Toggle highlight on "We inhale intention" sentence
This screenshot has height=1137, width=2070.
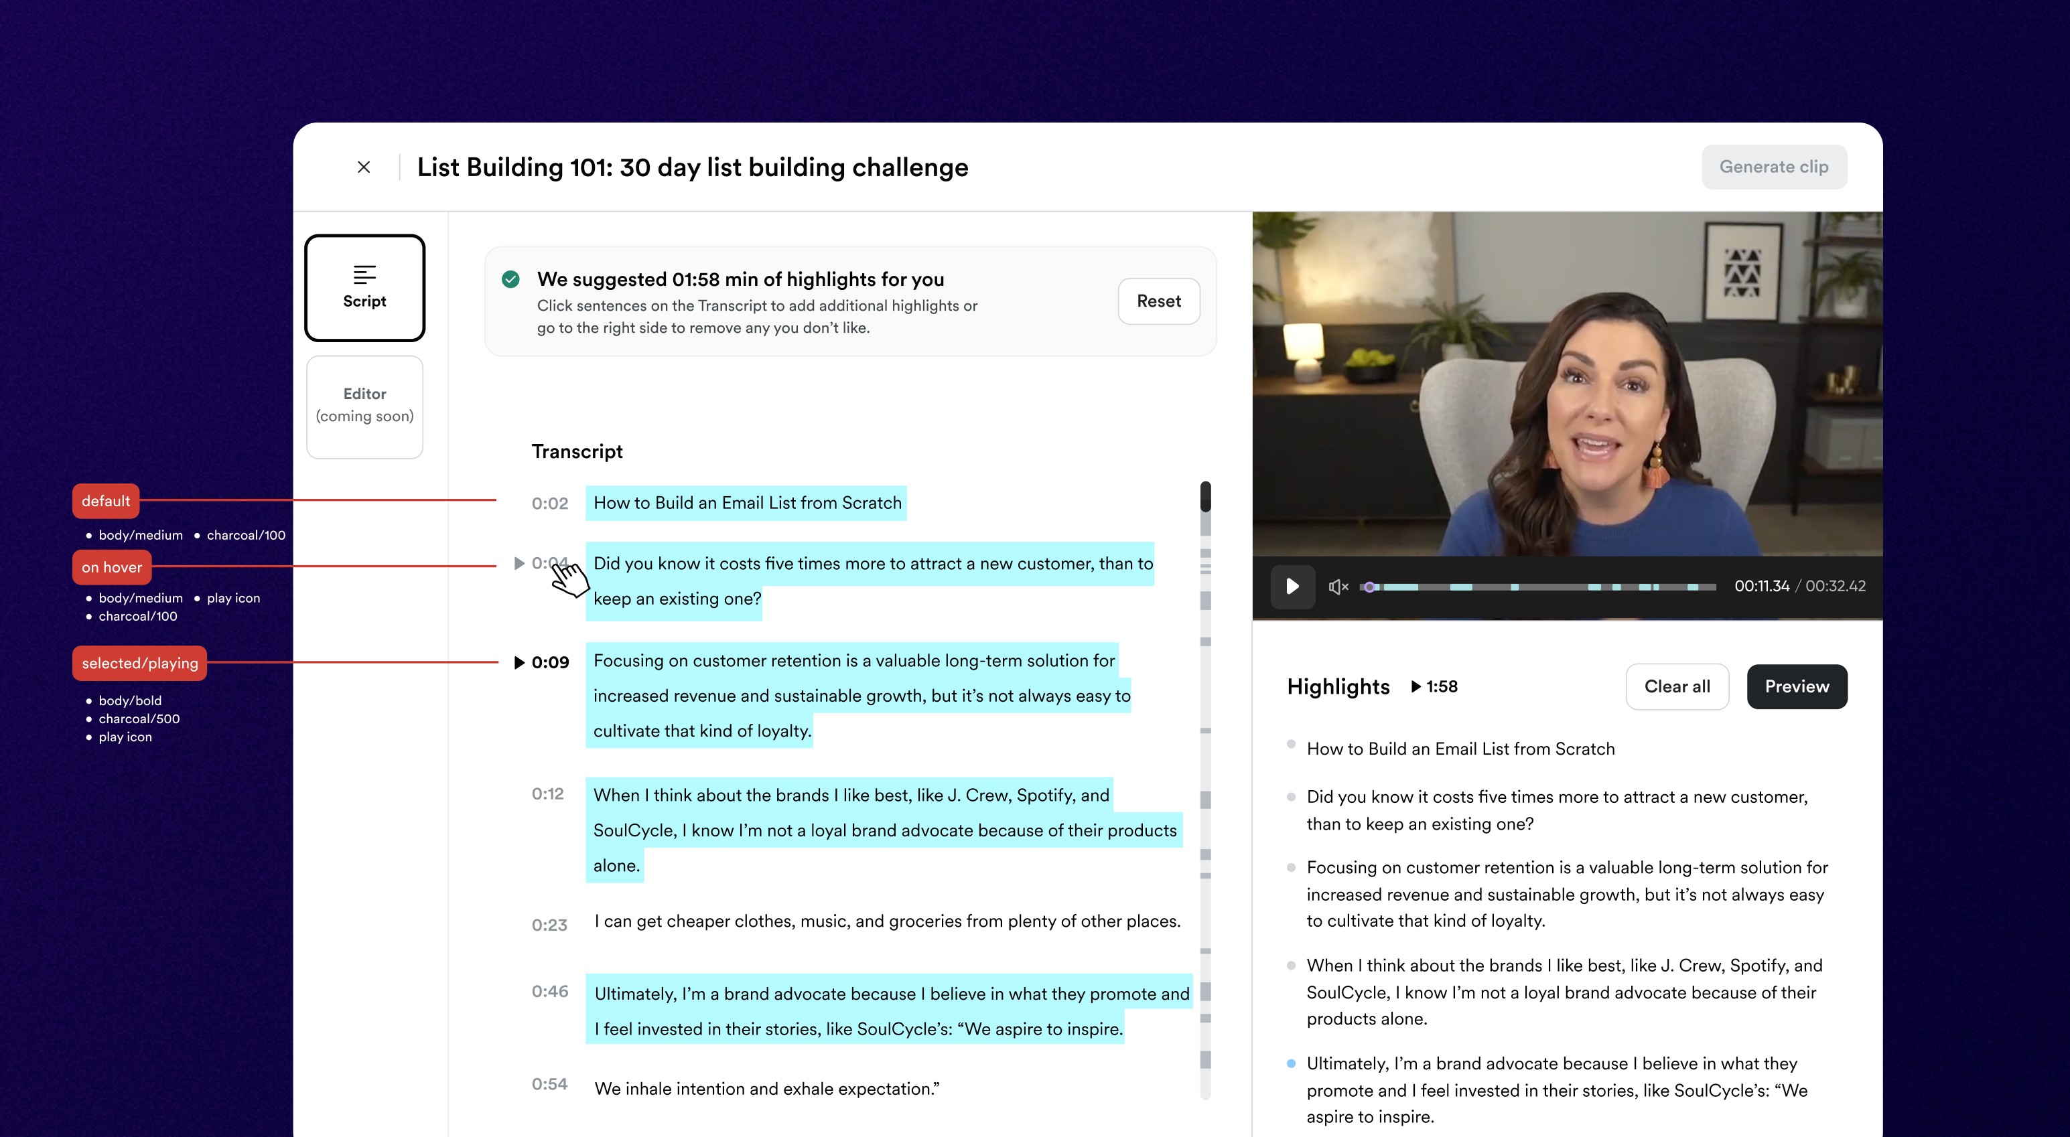pos(766,1089)
